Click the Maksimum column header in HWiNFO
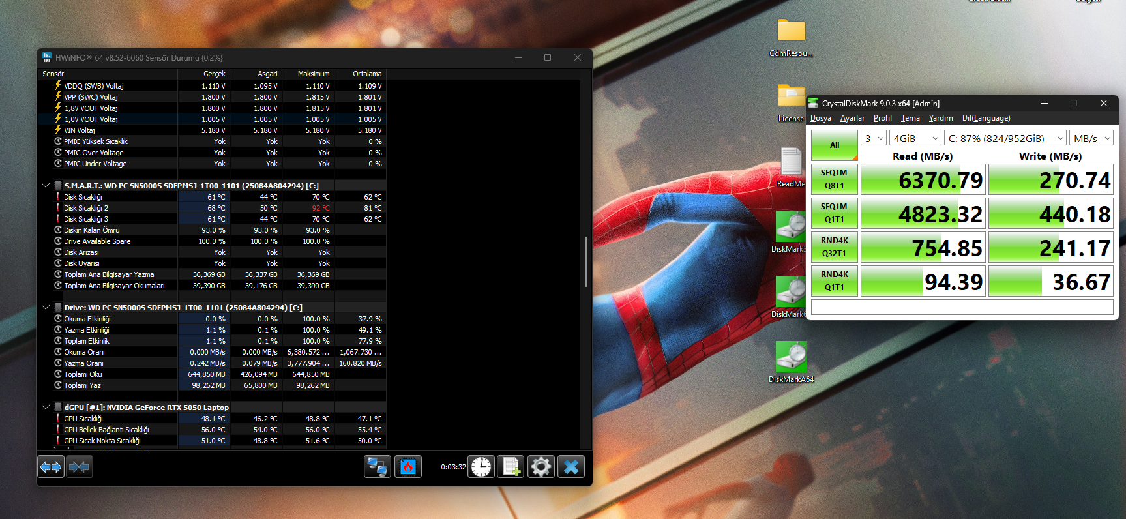 point(308,74)
